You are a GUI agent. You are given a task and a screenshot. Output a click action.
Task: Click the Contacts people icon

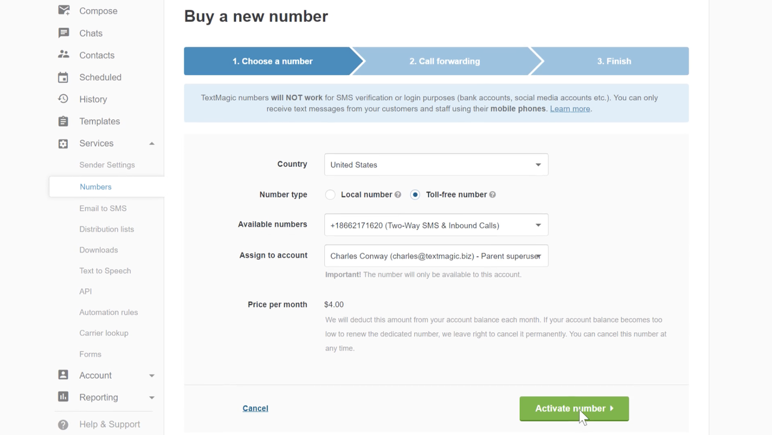point(63,54)
